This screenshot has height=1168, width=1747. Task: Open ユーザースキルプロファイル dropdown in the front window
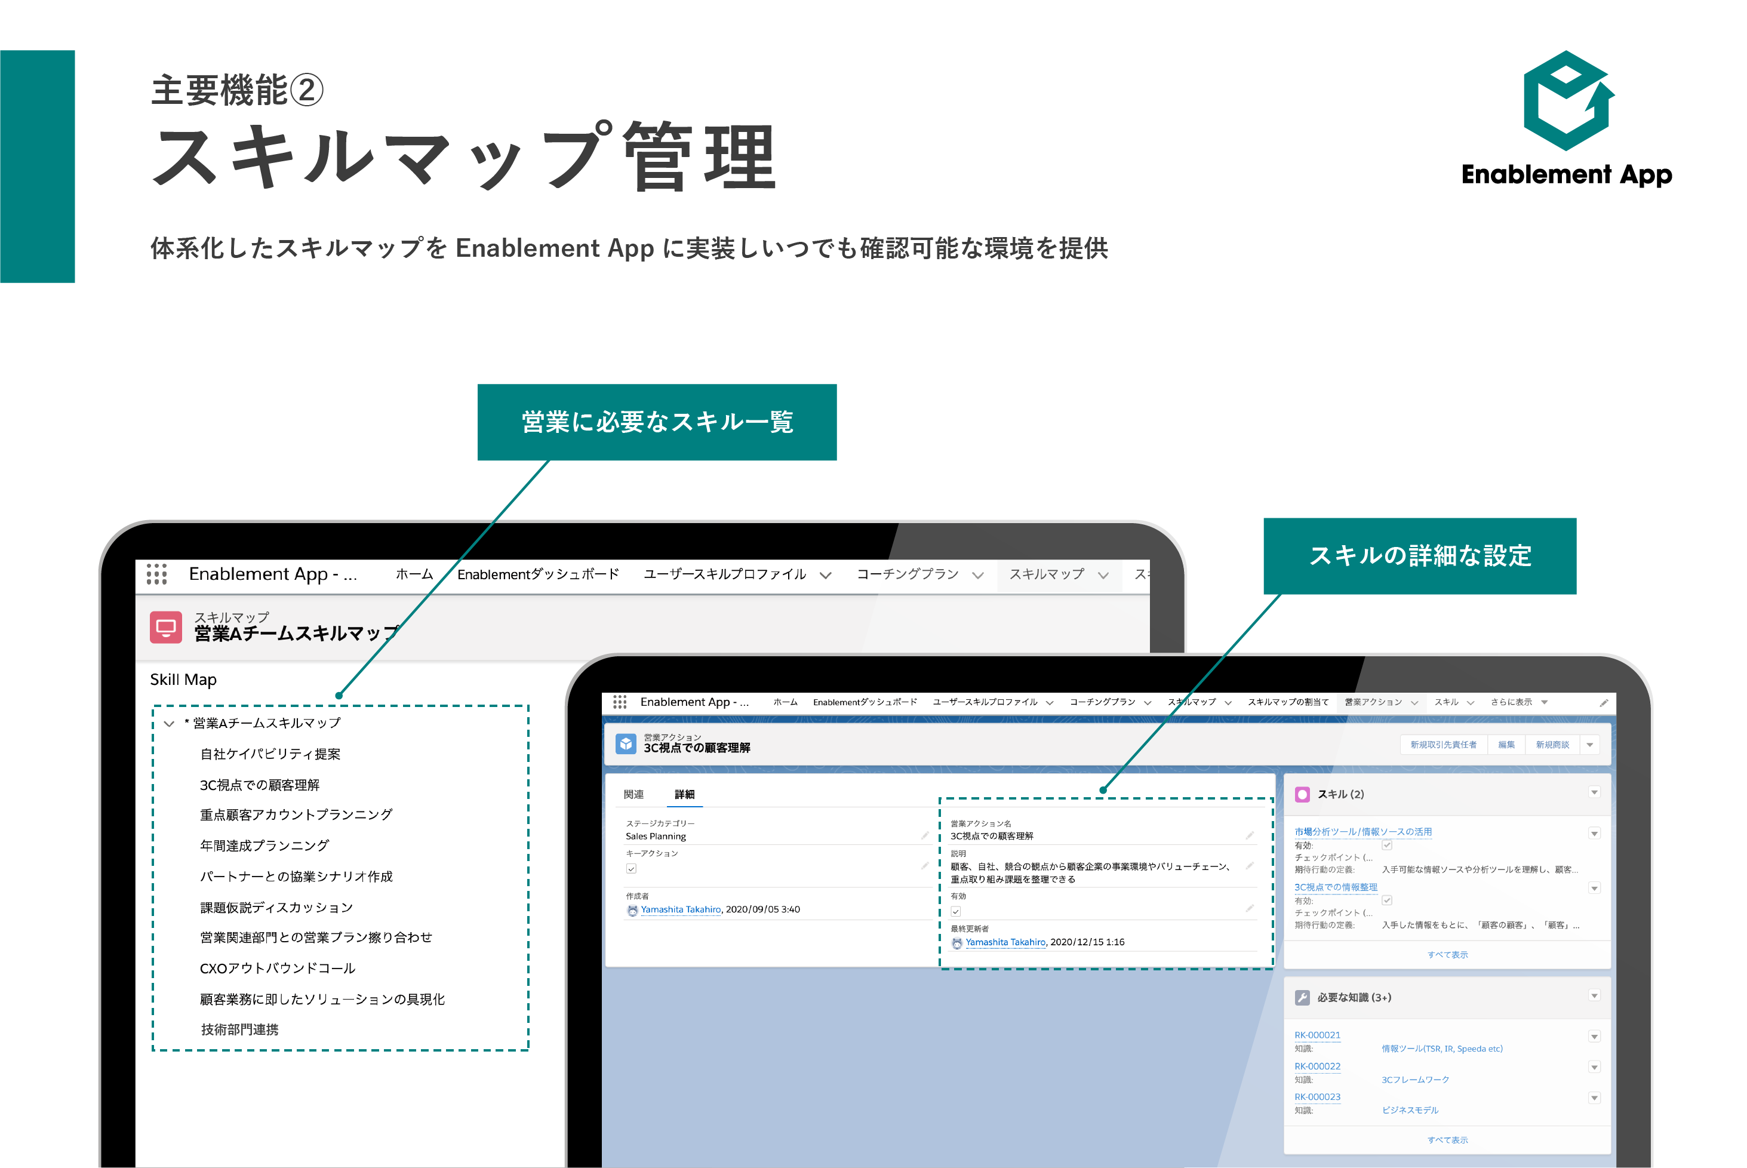tap(1050, 702)
